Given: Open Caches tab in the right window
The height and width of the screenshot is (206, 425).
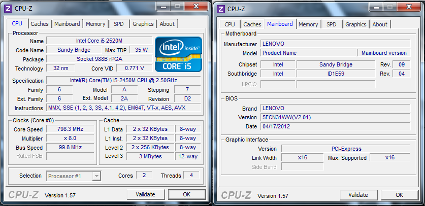Looking at the screenshot, I should tap(252, 24).
